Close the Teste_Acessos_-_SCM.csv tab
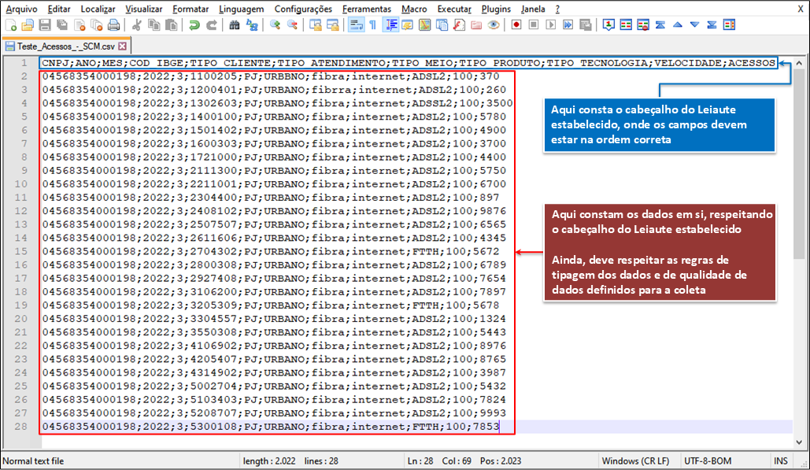The image size is (810, 470). 120,46
